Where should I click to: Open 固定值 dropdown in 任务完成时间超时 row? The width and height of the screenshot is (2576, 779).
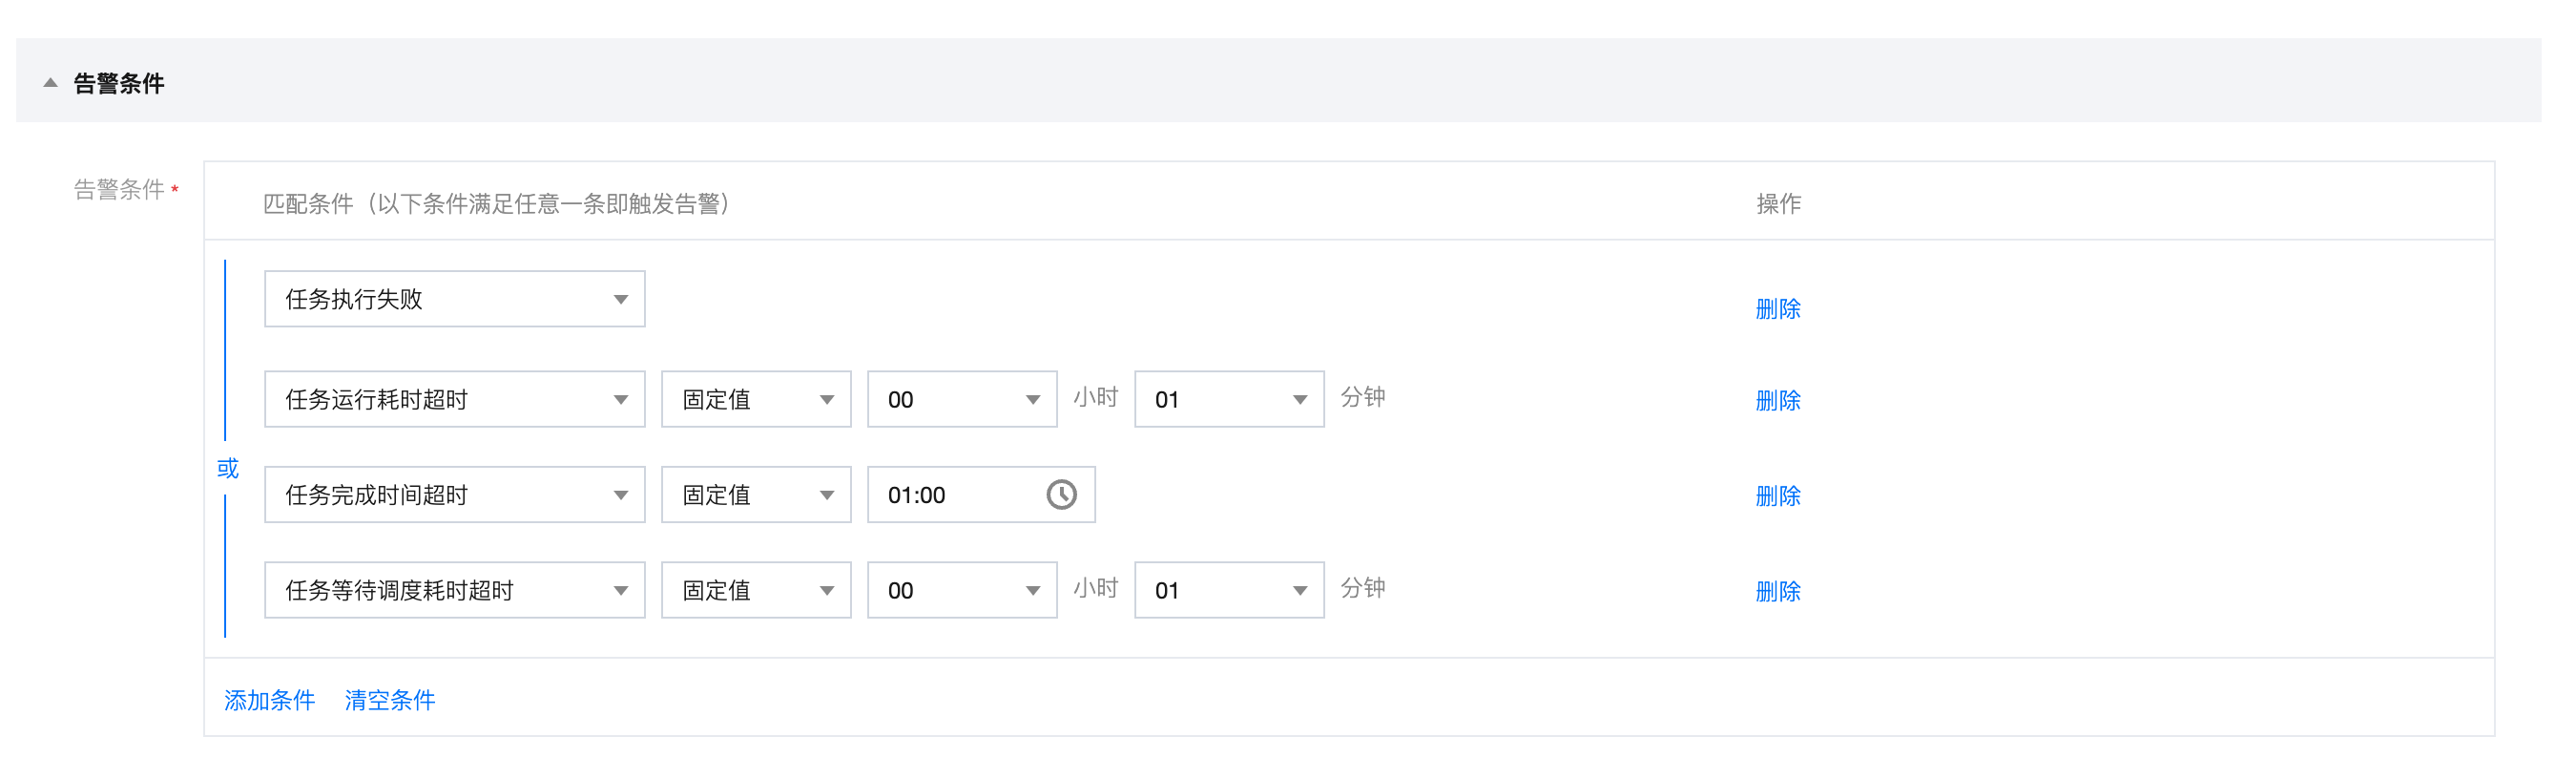click(756, 495)
